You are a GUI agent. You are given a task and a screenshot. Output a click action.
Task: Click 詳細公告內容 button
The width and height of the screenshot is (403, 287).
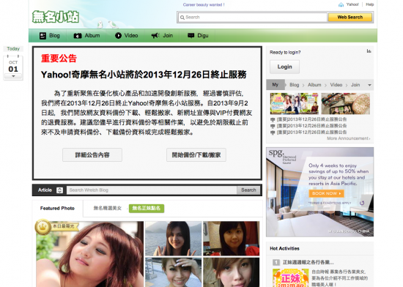92,154
